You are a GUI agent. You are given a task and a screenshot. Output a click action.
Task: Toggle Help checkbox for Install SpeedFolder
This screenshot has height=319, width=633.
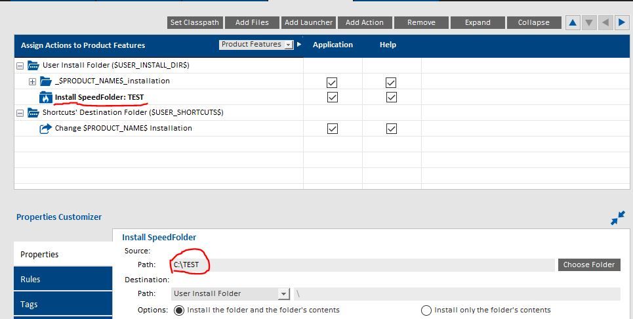391,97
